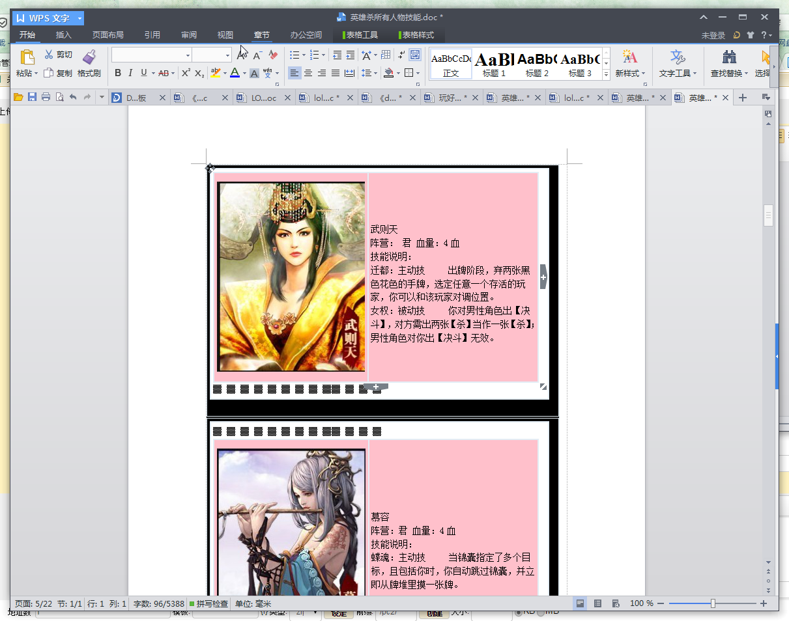Toggle Underline formatting
Viewport: 789px width, 621px height.
[143, 73]
